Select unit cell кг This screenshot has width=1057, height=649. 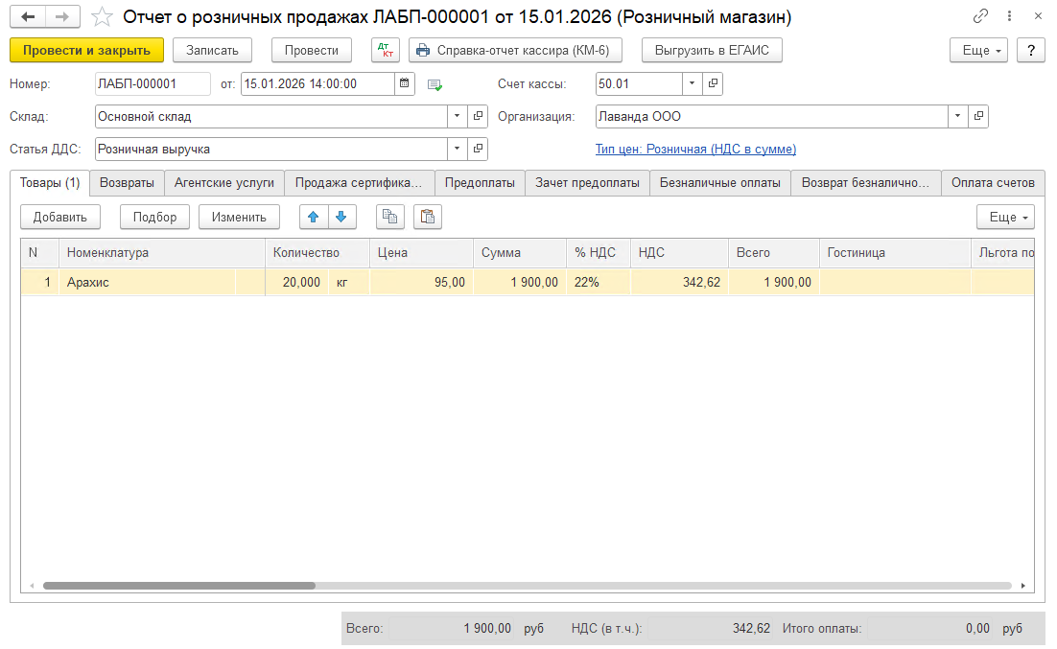(x=348, y=283)
